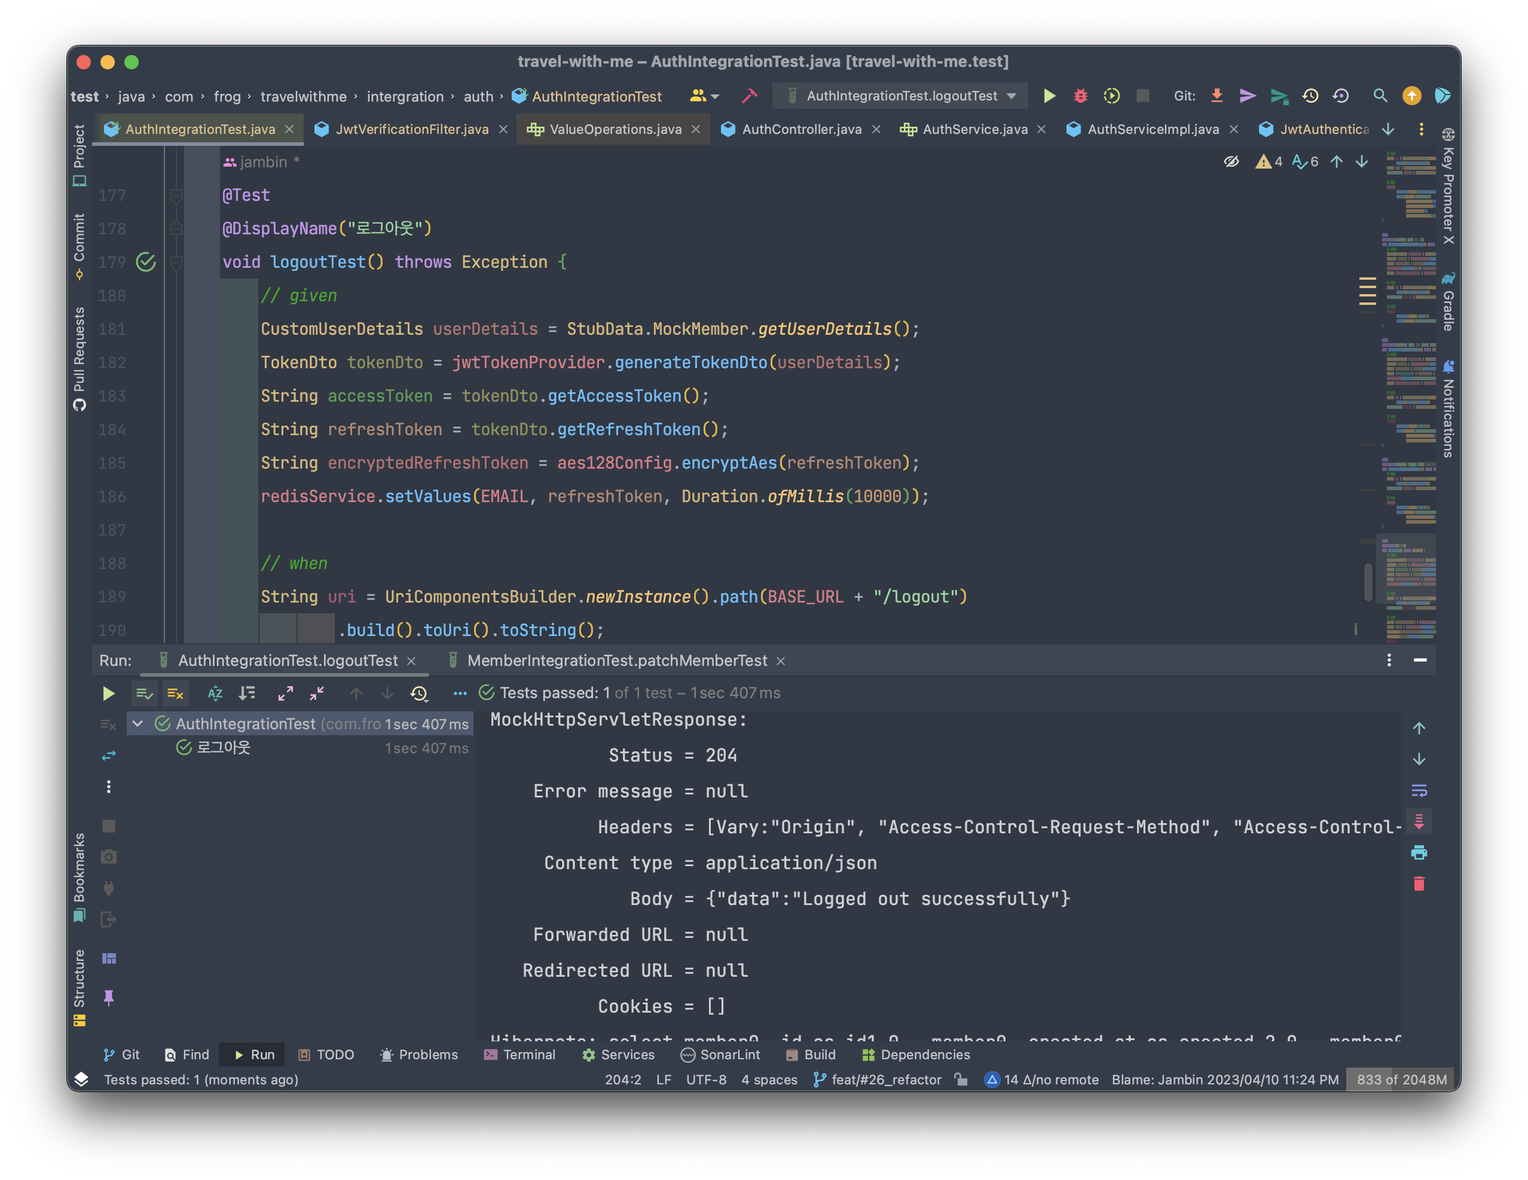Open the MemberIntegrationTest.patchMemberTest run tab
The width and height of the screenshot is (1528, 1180).
[616, 661]
